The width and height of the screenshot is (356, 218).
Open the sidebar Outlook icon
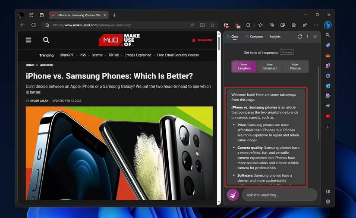coord(328,86)
